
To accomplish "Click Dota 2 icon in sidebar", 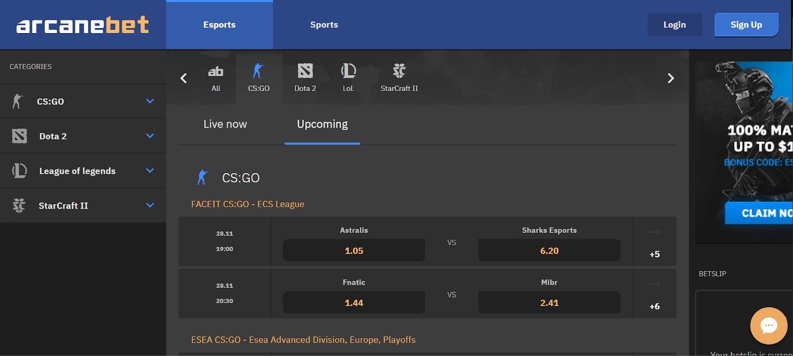I will click(19, 136).
